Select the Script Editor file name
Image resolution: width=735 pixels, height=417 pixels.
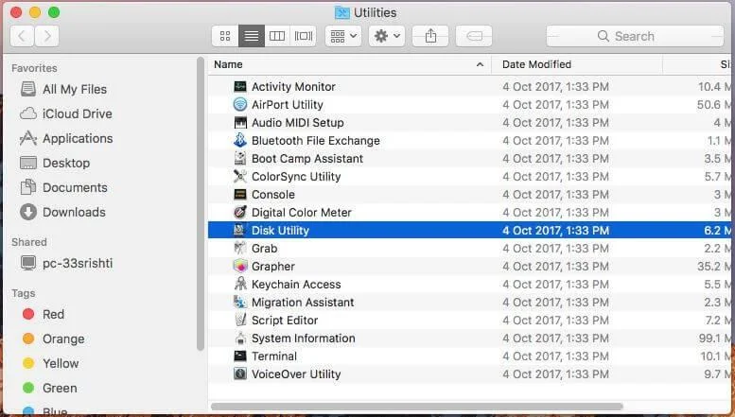click(x=285, y=320)
